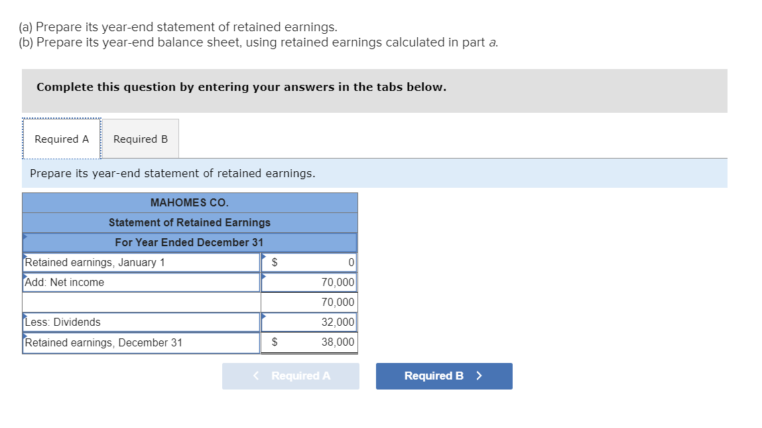Select the empty row label cell below Net income

(141, 302)
